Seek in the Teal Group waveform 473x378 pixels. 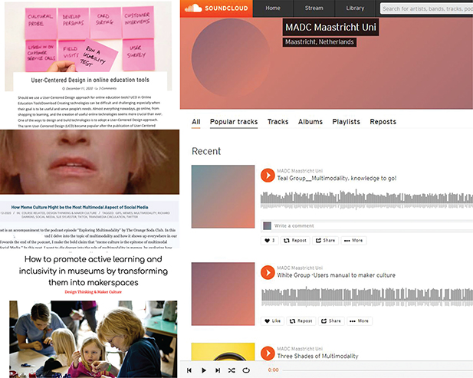(366, 199)
